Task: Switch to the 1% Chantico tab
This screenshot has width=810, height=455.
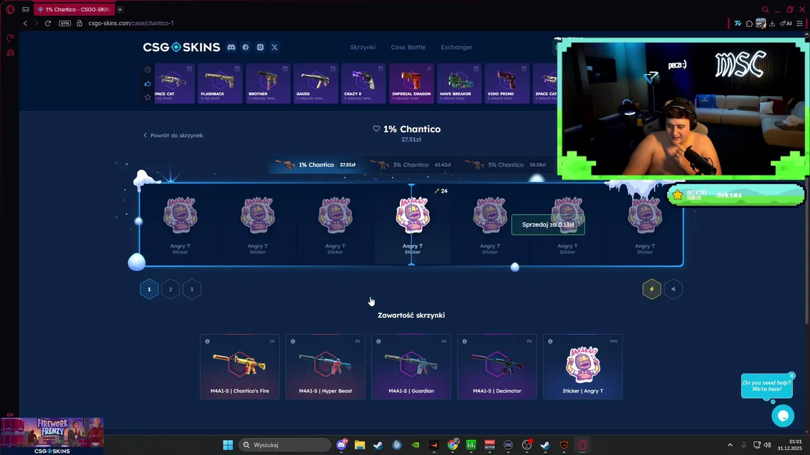Action: click(316, 165)
